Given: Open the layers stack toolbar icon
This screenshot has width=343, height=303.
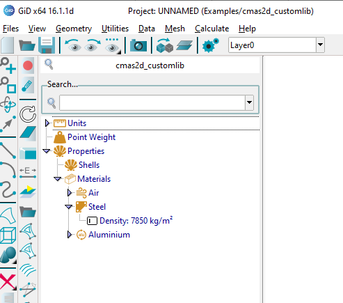Looking at the screenshot, I should pos(184,45).
